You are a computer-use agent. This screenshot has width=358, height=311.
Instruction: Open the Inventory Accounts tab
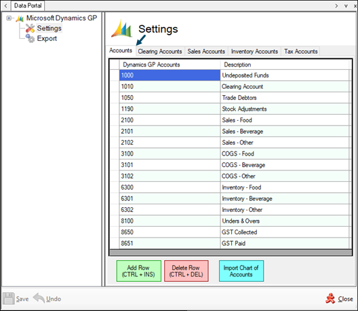pos(254,52)
